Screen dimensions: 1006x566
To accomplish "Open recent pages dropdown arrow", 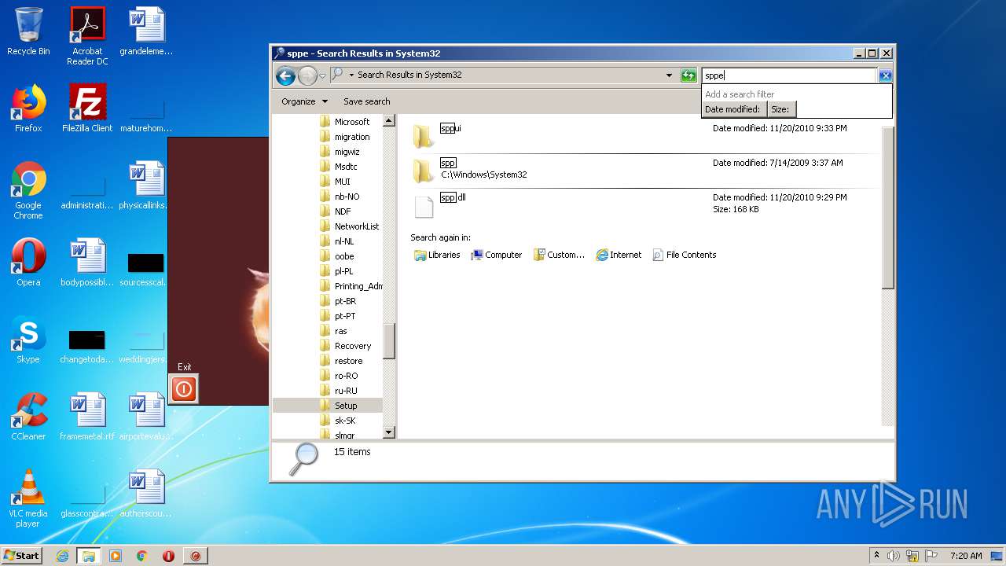I will [x=322, y=75].
